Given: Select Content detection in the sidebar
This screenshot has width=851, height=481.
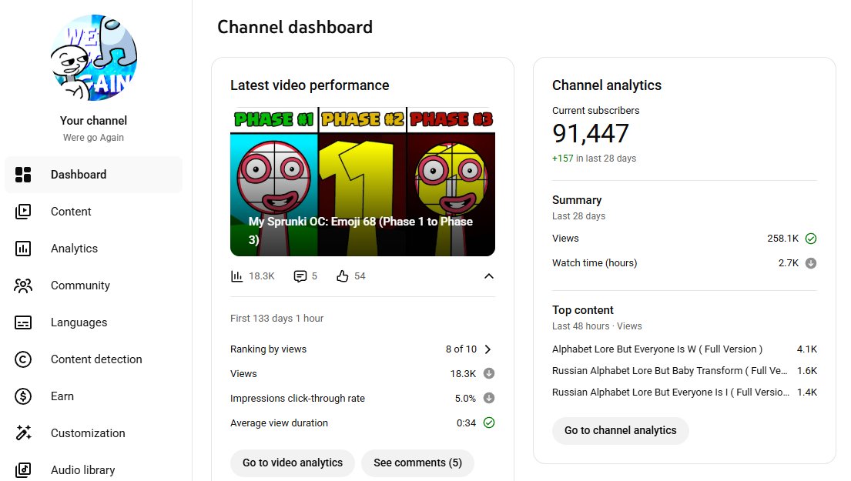Looking at the screenshot, I should [93, 359].
